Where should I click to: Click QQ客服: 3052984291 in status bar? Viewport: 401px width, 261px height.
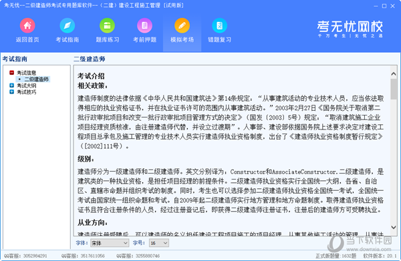(25, 256)
